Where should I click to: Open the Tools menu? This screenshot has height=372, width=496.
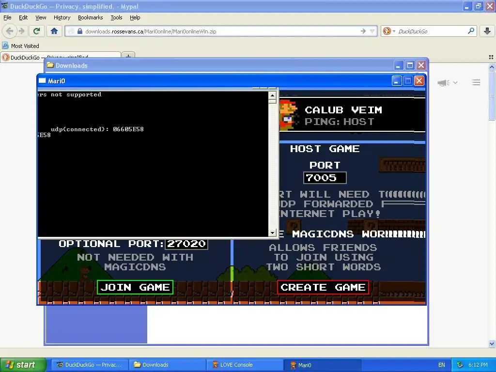[x=116, y=18]
